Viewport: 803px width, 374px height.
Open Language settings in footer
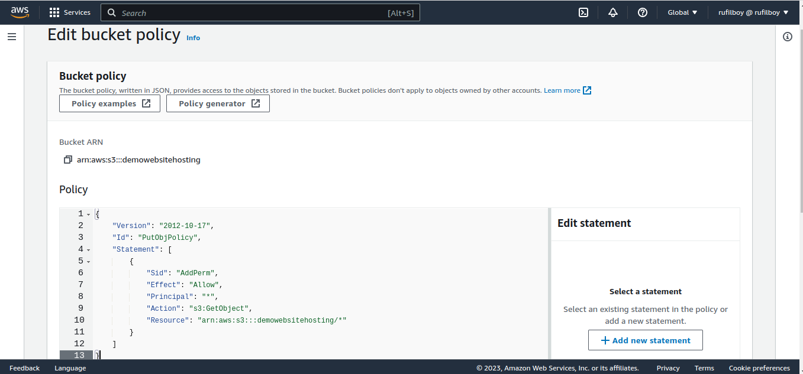point(70,368)
